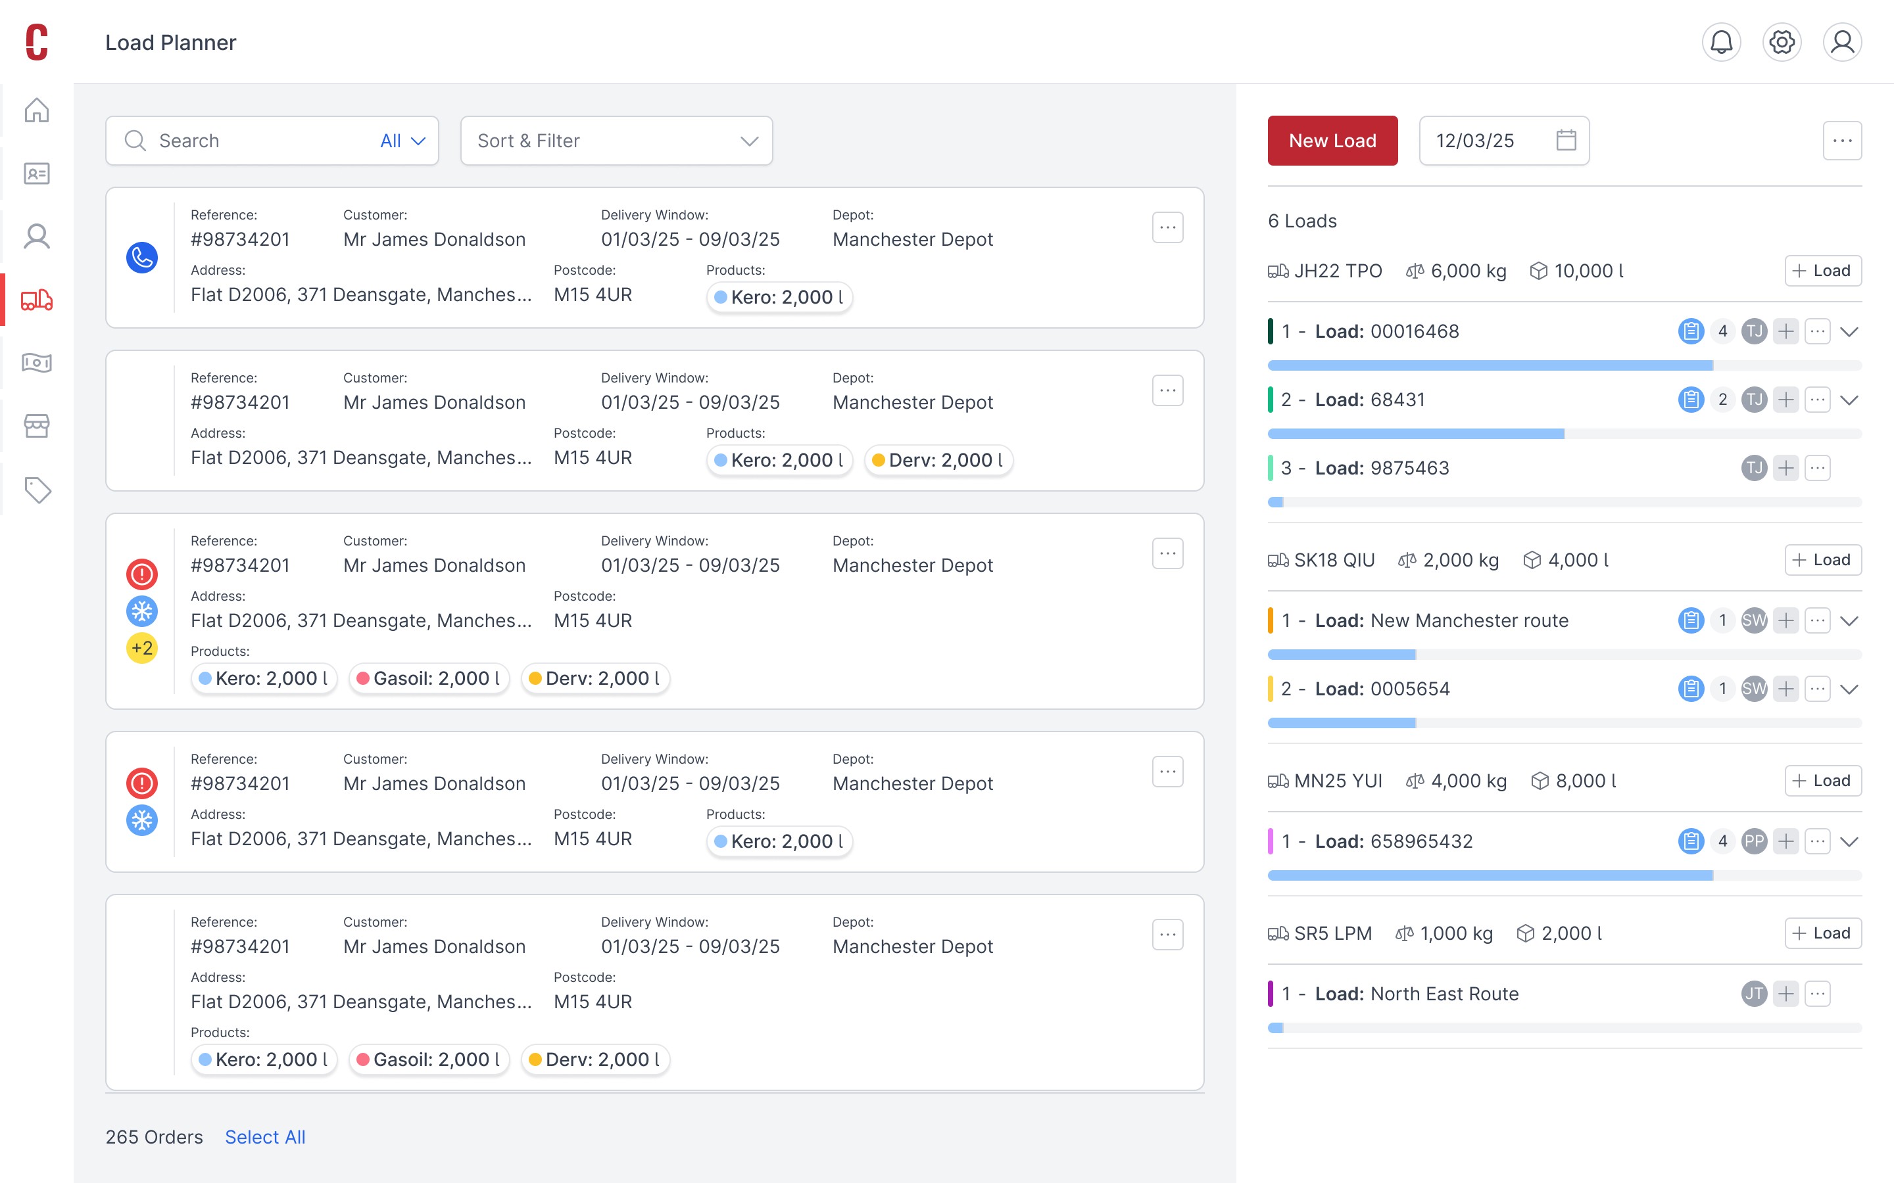Expand Load 658965432 chevron
This screenshot has height=1183, width=1894.
[x=1849, y=841]
